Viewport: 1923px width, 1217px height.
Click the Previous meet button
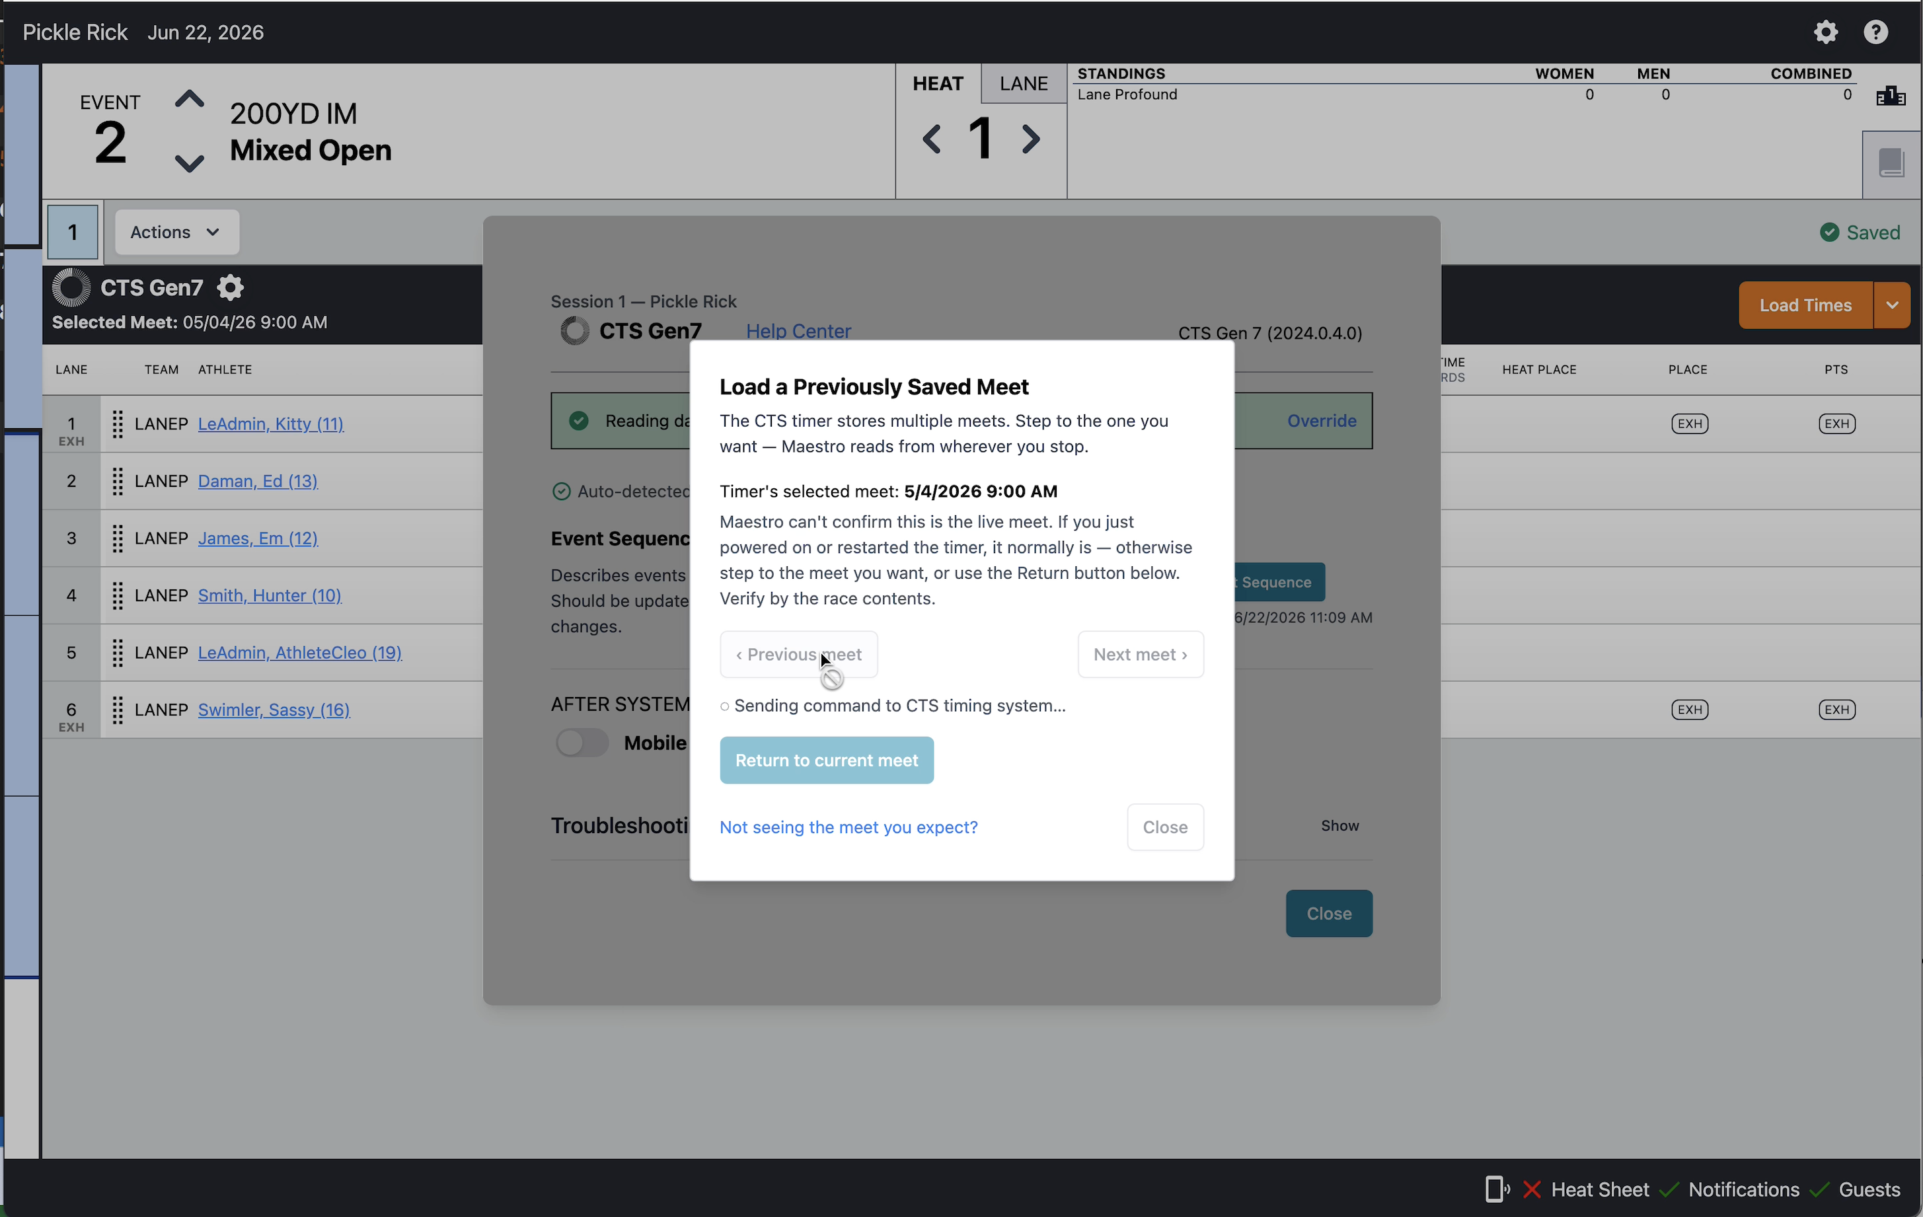tap(798, 655)
